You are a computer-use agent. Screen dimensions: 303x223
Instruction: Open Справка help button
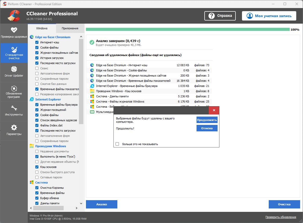(220, 16)
